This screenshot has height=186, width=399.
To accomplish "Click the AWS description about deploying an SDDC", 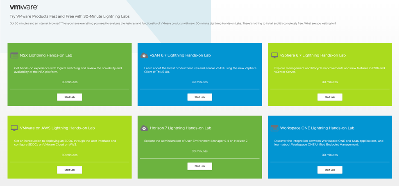I will (x=65, y=143).
